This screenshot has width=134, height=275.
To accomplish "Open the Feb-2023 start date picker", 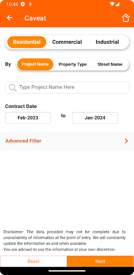I will (28, 118).
